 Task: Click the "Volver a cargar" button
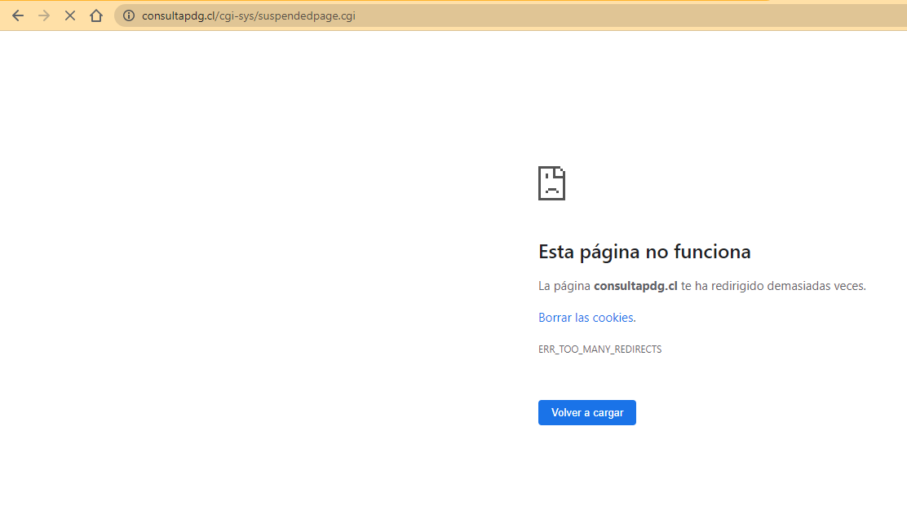click(x=587, y=413)
